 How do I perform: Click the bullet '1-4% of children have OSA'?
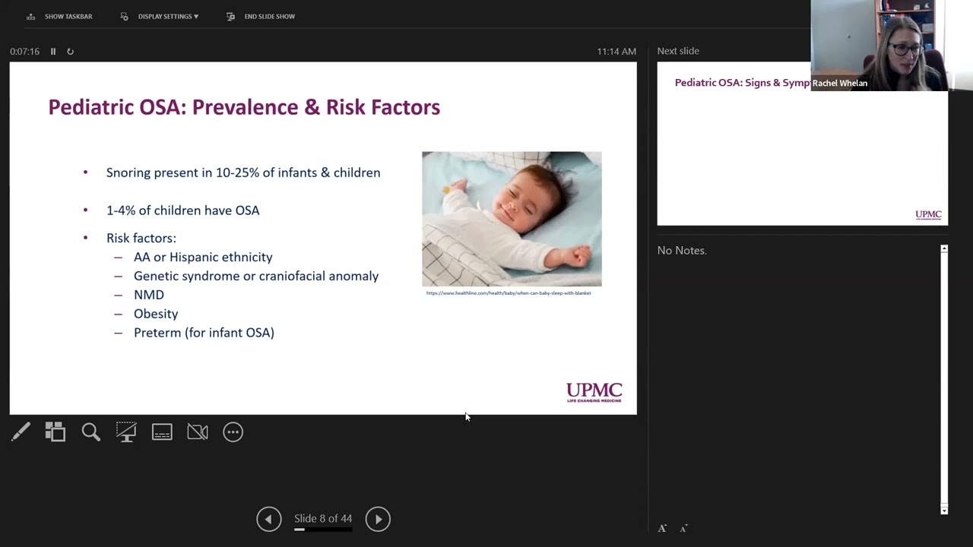tap(183, 210)
